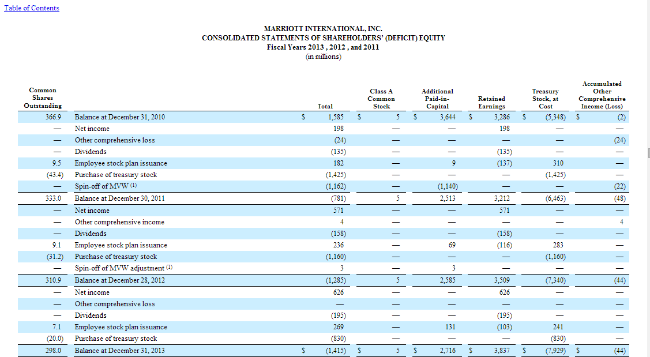Click the 'Spin-off of MVW (1)' row label
The height and width of the screenshot is (357, 650).
pyautogui.click(x=106, y=186)
